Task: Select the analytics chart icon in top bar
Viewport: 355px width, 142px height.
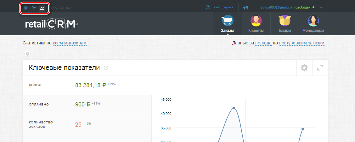Action: point(42,8)
